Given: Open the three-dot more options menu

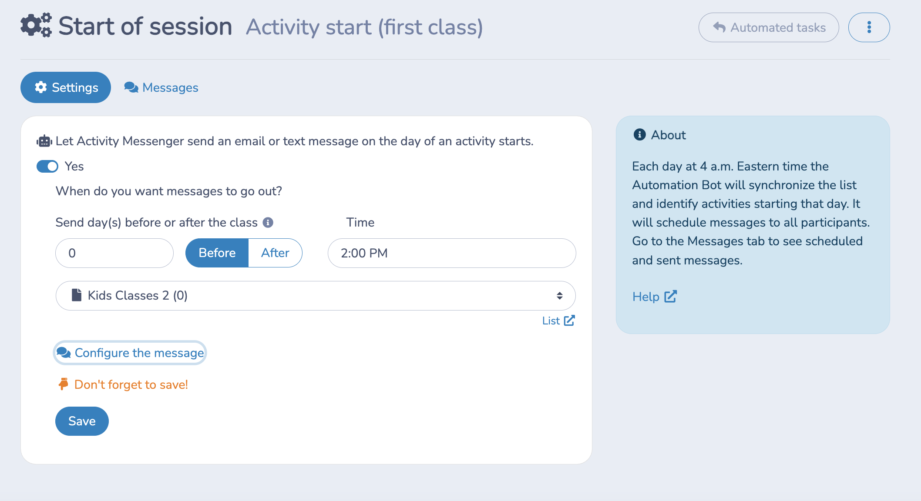Looking at the screenshot, I should point(869,27).
